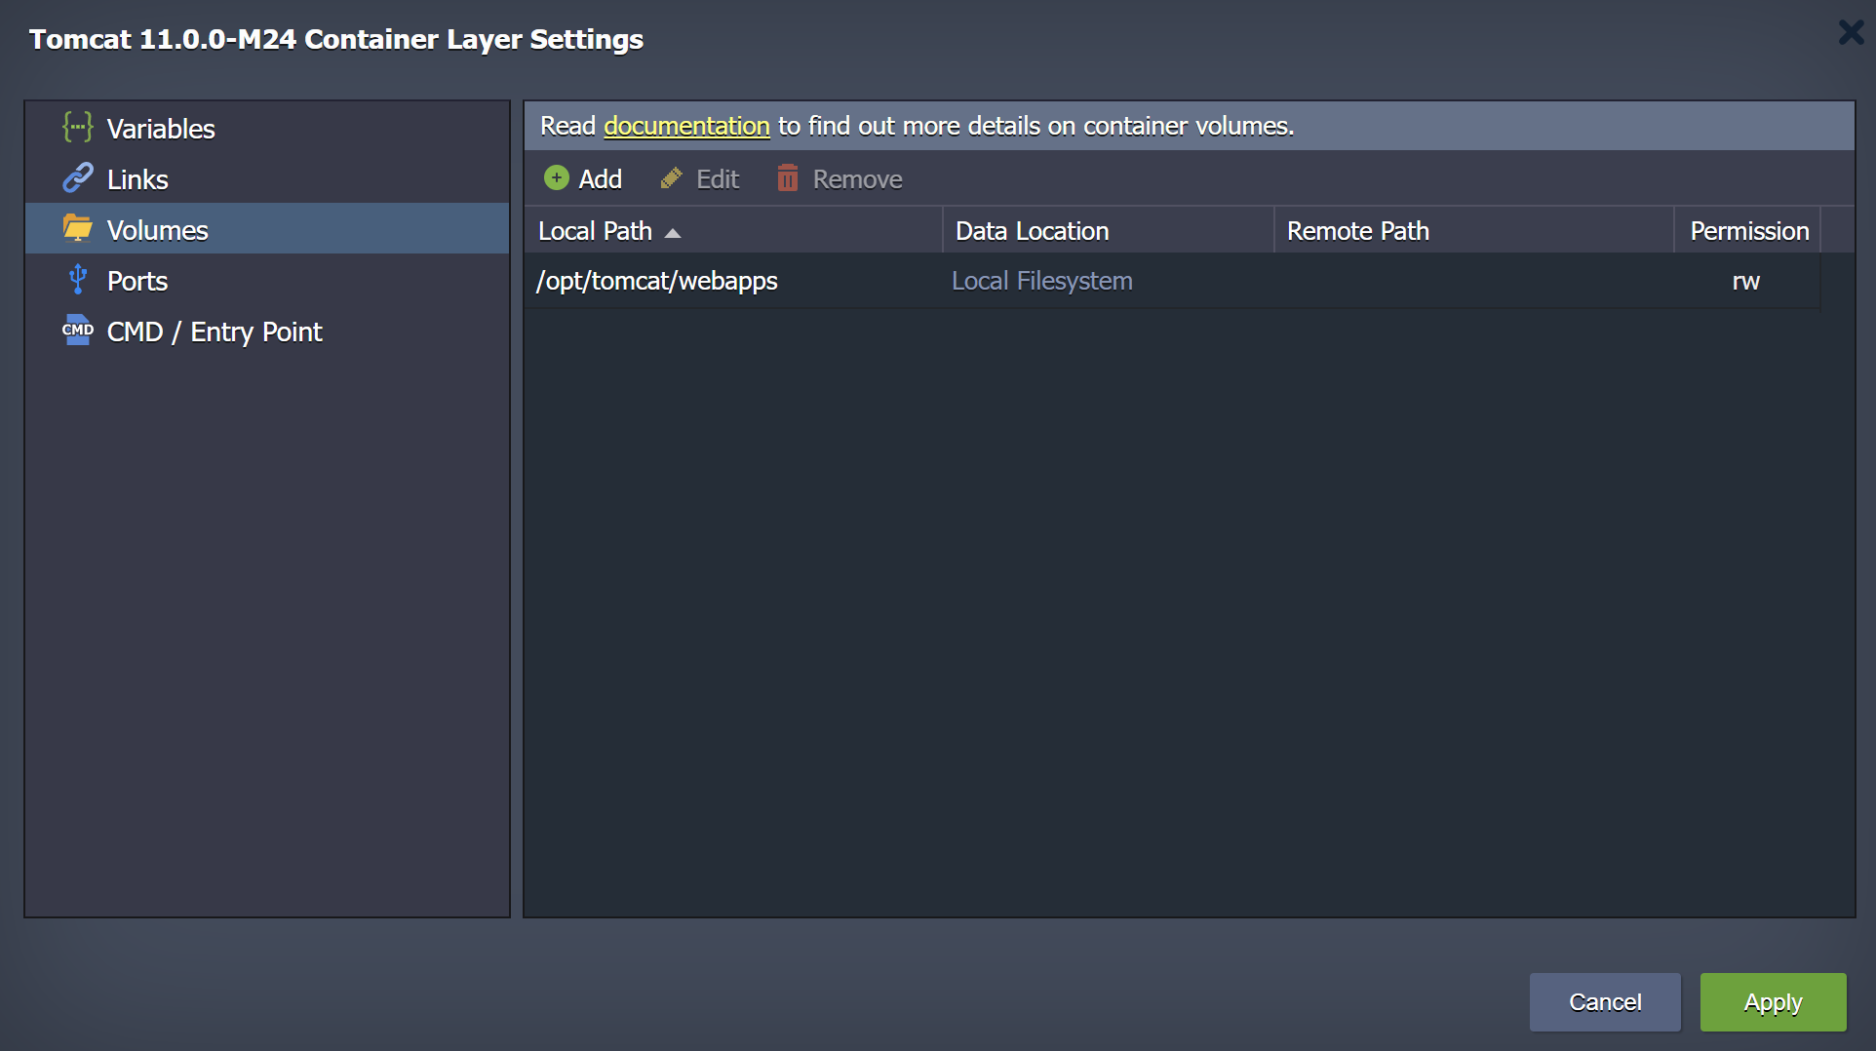
Task: Select the Volumes section
Action: pyautogui.click(x=267, y=229)
